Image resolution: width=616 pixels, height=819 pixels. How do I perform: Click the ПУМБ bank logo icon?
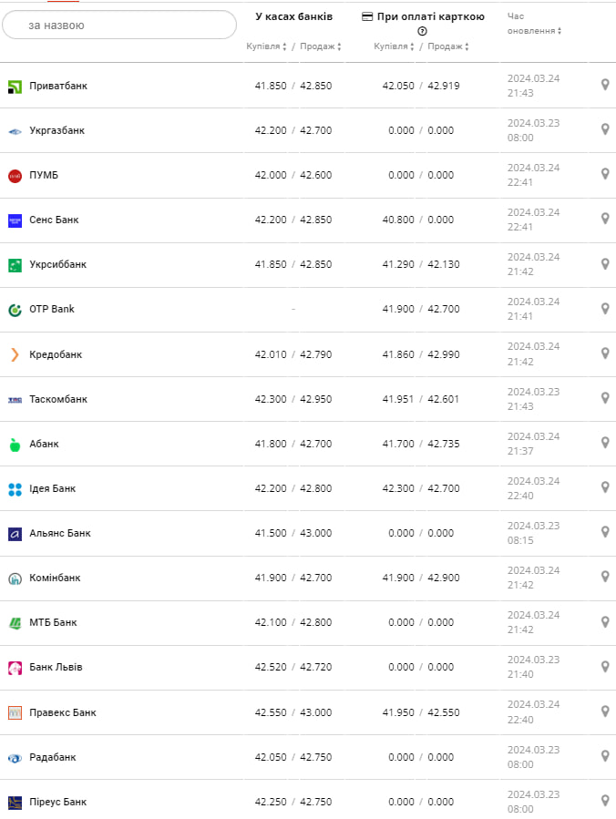tap(15, 176)
